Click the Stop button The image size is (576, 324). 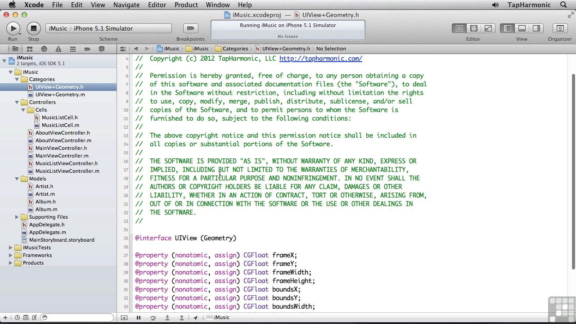[x=33, y=28]
